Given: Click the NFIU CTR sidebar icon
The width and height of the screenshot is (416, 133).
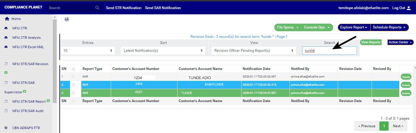Looking at the screenshot, I should point(6,28).
